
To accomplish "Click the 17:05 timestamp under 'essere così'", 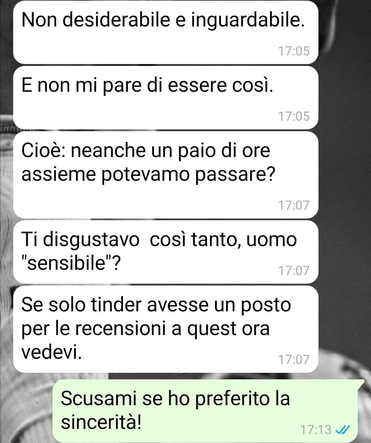I will pos(294,117).
